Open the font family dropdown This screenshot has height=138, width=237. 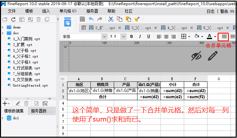[x=104, y=37]
